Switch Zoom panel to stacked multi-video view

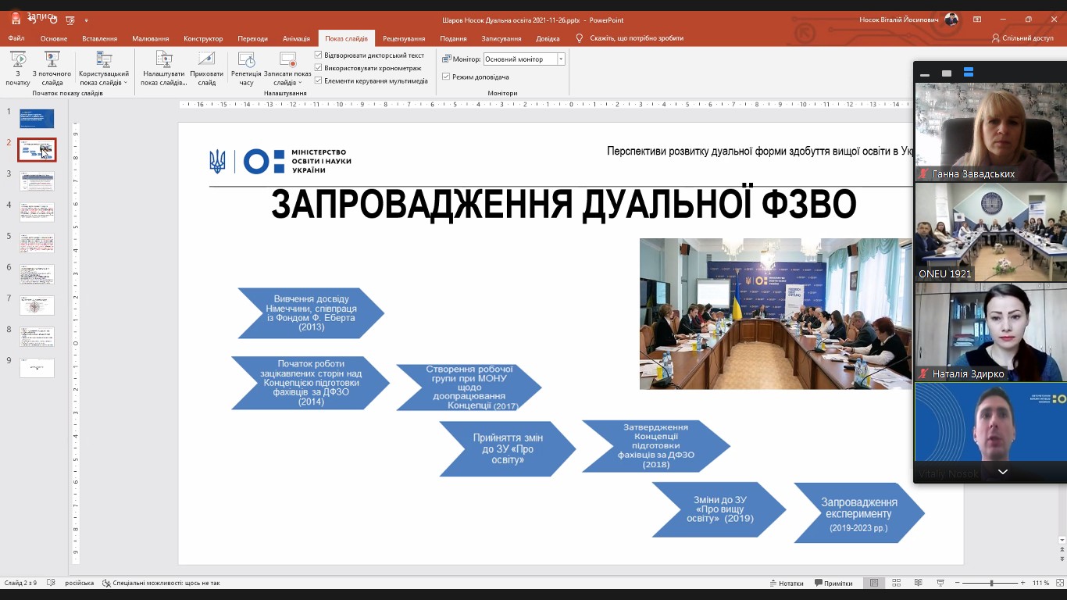click(x=969, y=73)
